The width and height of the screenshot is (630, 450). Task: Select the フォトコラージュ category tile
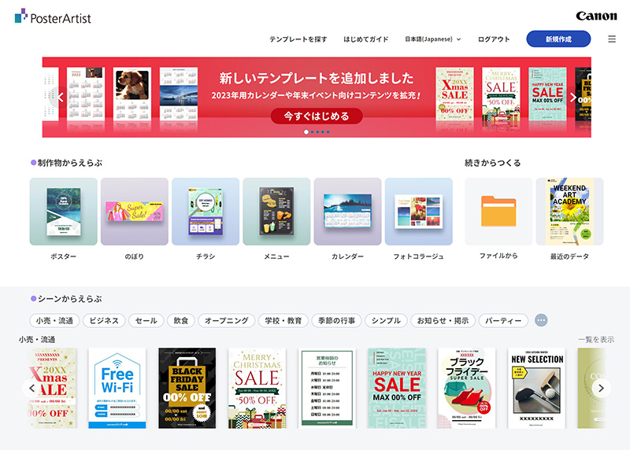click(419, 211)
